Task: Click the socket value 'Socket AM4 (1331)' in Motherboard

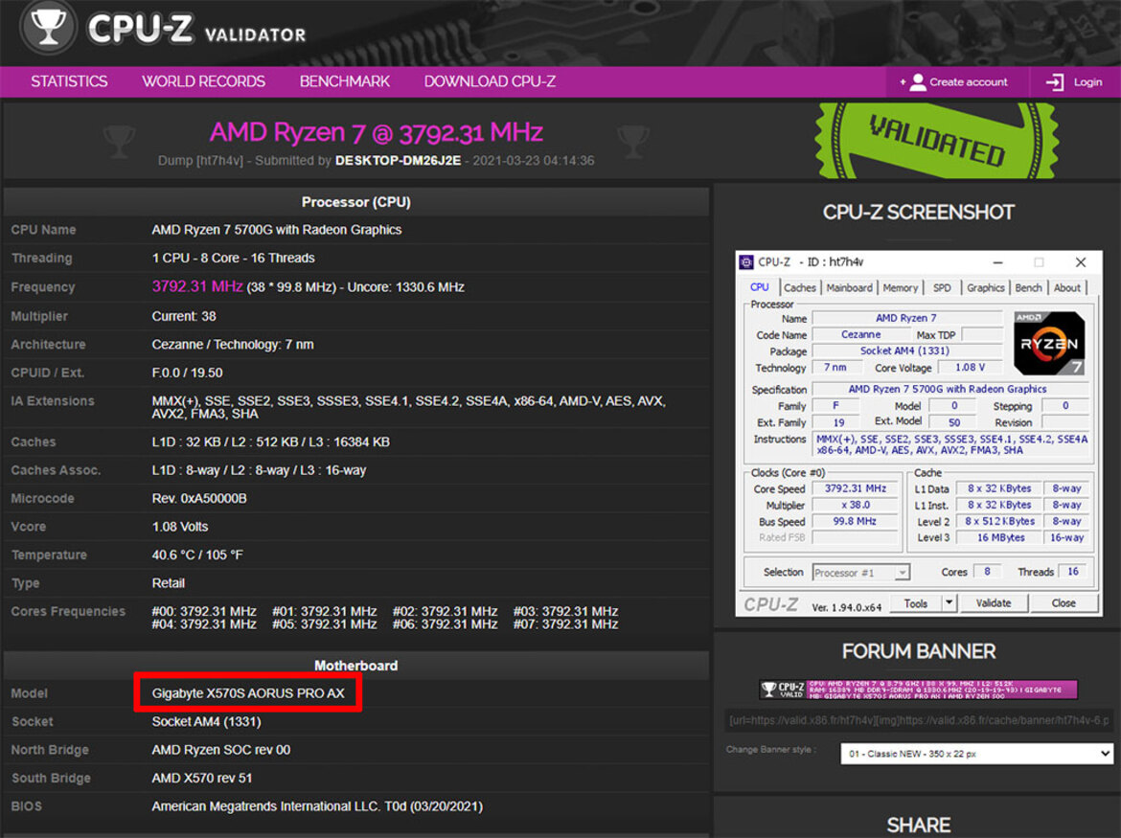Action: tap(207, 721)
